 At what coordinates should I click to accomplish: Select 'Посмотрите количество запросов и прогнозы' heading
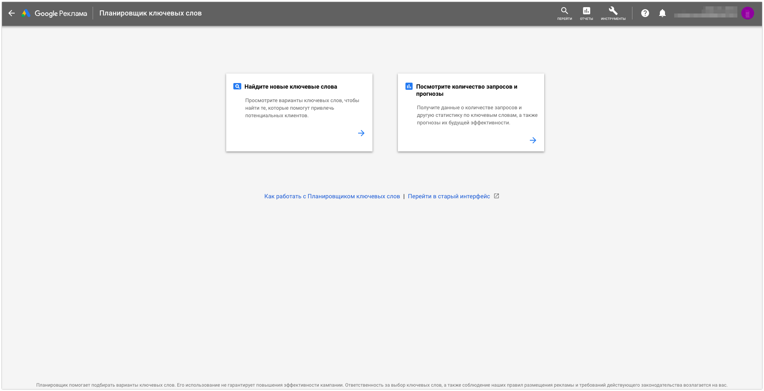[x=466, y=90]
